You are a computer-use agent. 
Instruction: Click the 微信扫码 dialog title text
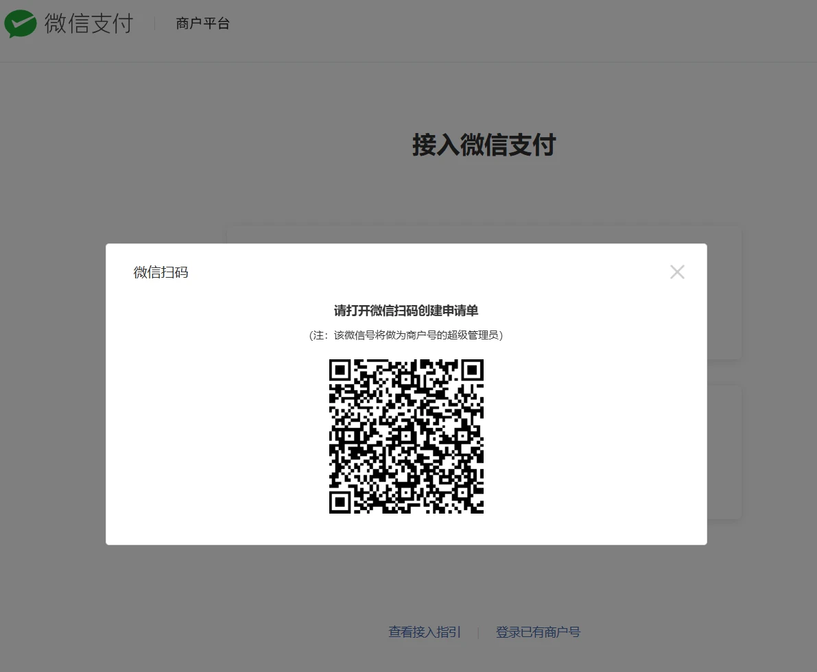tap(161, 272)
